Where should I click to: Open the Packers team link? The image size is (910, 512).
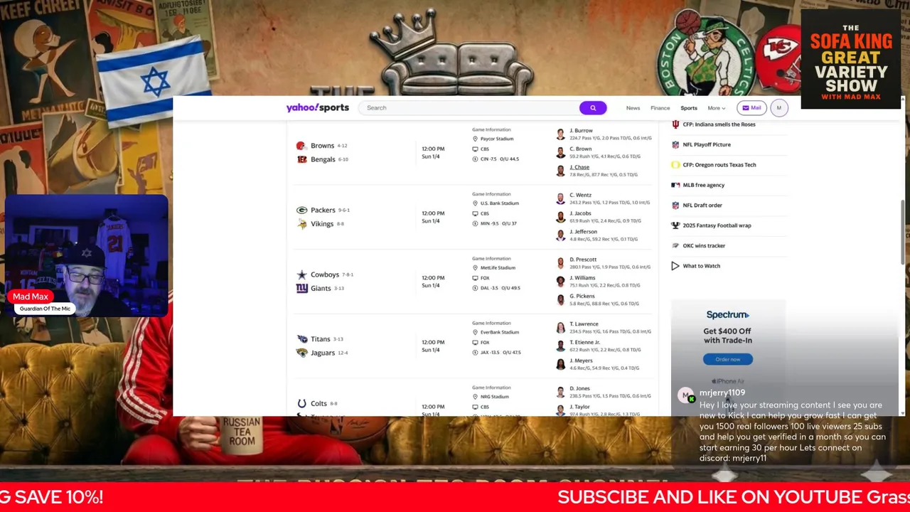(323, 210)
